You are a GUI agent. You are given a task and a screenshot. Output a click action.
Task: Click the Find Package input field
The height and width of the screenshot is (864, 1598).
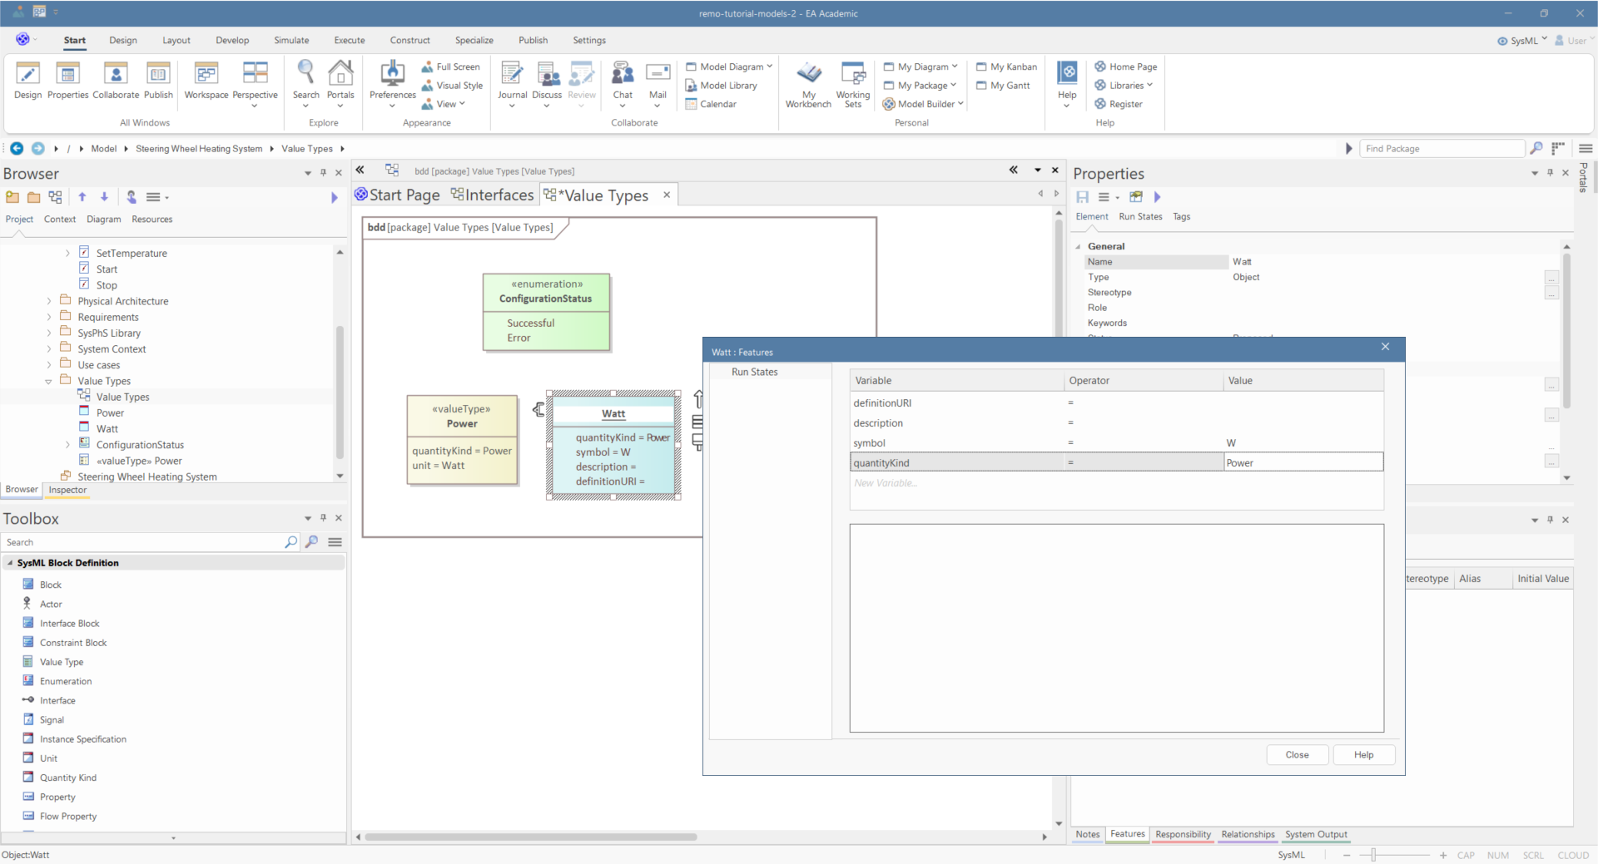click(1442, 149)
